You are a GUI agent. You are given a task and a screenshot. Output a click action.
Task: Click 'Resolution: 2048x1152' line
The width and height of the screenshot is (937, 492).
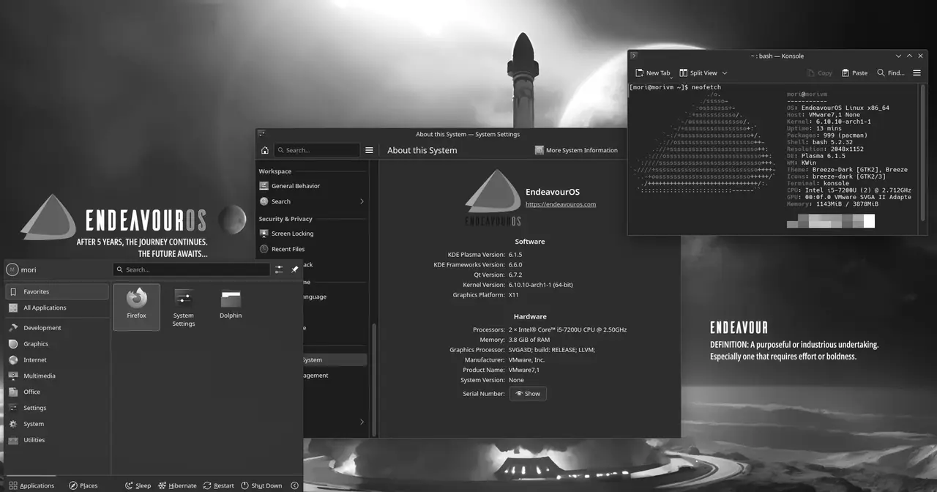[825, 149]
